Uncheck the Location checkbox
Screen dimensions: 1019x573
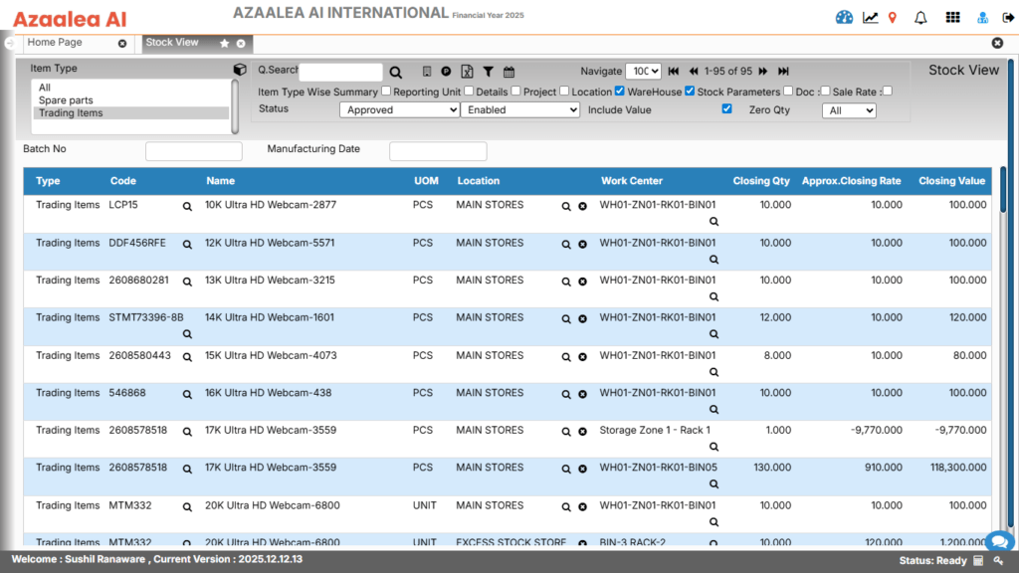click(619, 92)
